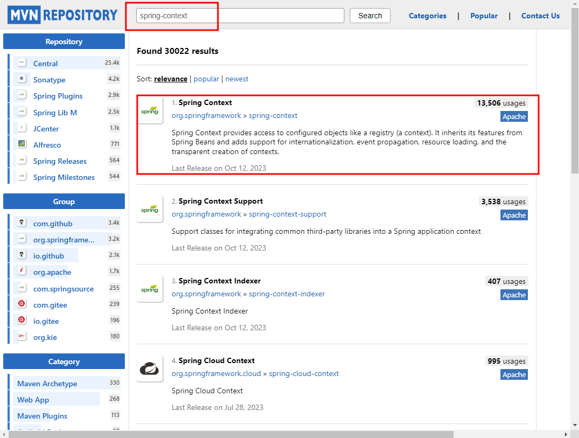This screenshot has width=579, height=438.
Task: Filter by com.github group
Action: (53, 224)
